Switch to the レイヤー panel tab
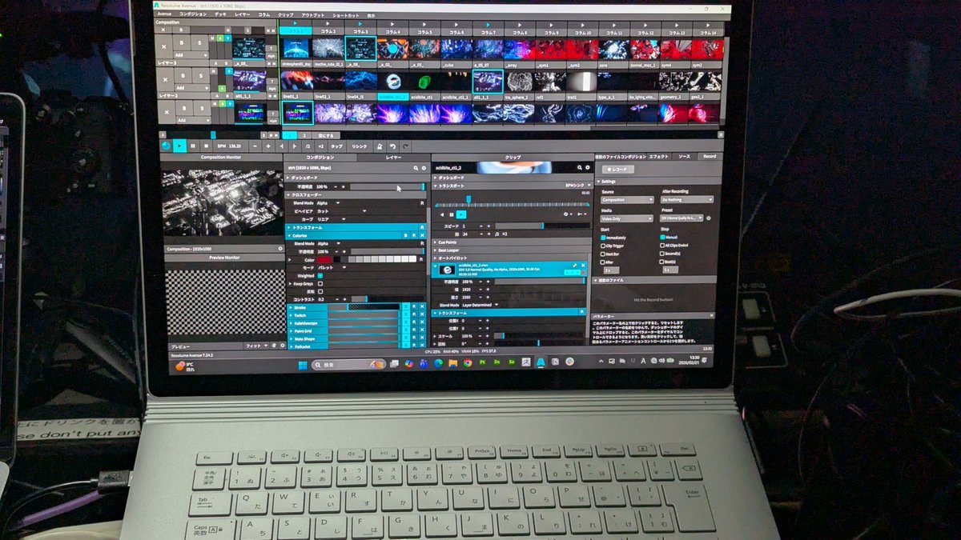Screen dimensions: 961x540 point(393,158)
